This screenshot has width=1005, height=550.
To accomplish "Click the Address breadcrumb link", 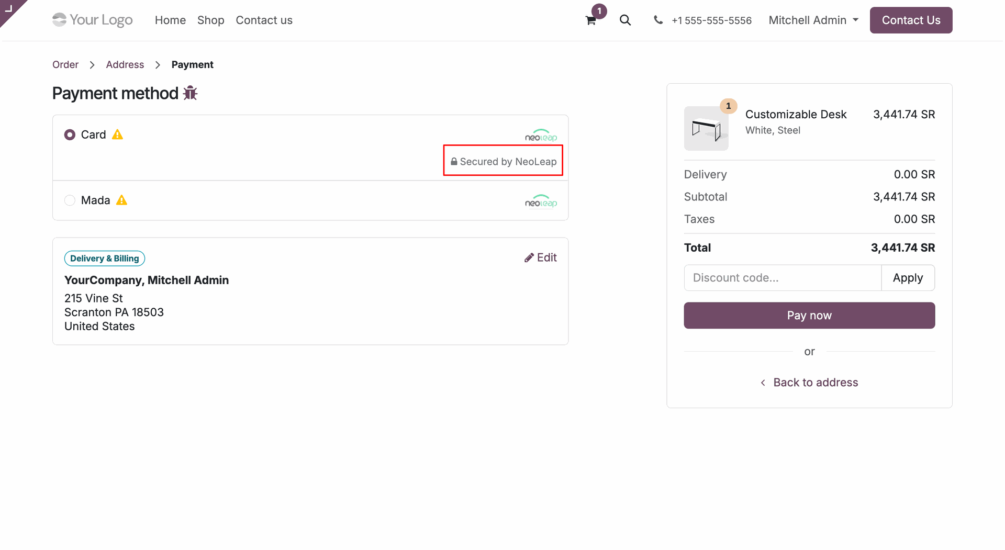I will pyautogui.click(x=125, y=64).
